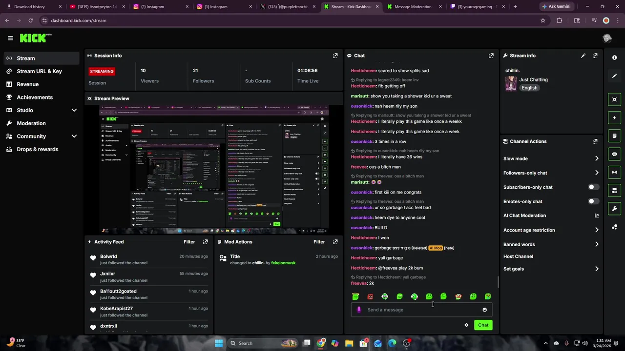Click the Kick logo

click(35, 38)
